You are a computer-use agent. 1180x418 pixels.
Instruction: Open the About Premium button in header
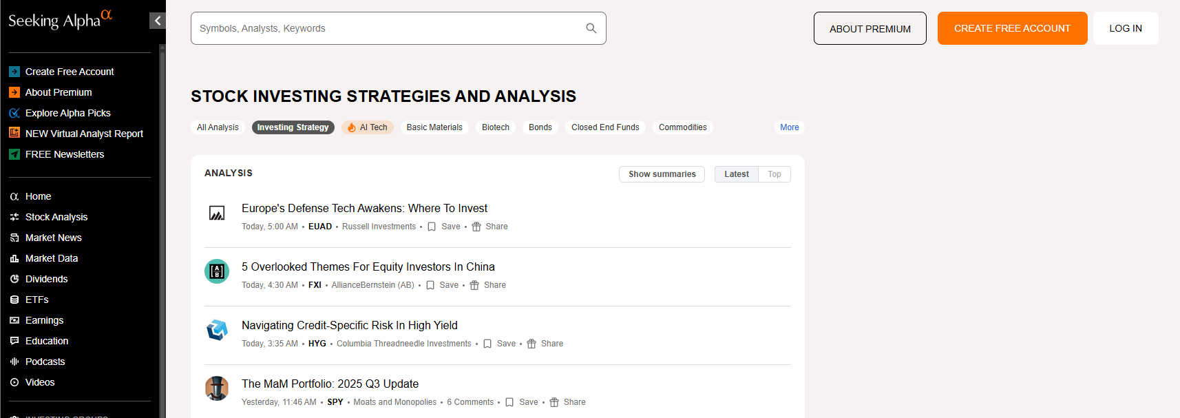pyautogui.click(x=870, y=28)
